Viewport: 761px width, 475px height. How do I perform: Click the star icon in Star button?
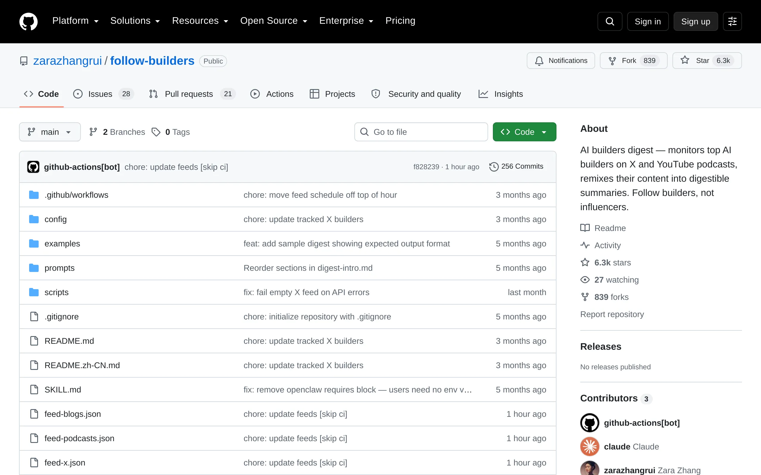[x=685, y=60]
